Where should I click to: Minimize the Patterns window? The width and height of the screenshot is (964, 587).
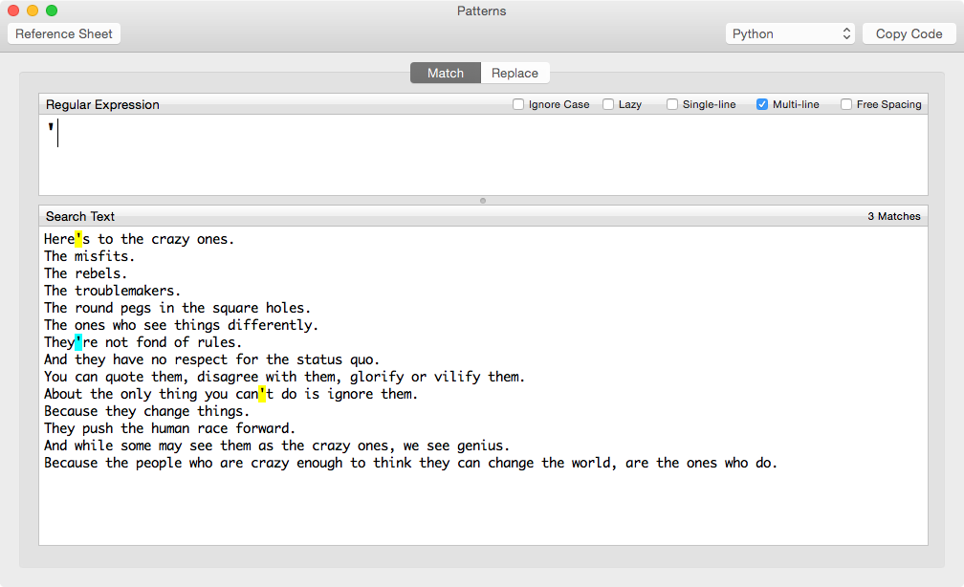coord(33,11)
